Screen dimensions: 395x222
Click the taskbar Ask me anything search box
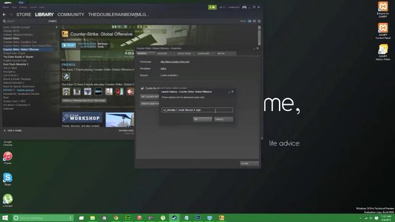tap(43, 218)
